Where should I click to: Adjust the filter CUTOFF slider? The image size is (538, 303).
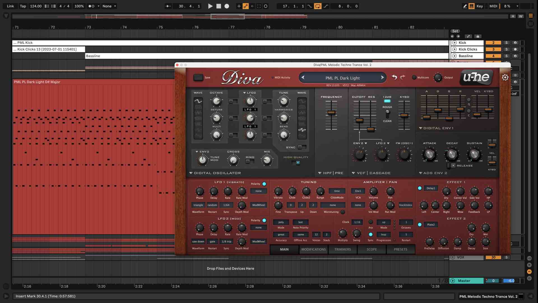click(359, 120)
